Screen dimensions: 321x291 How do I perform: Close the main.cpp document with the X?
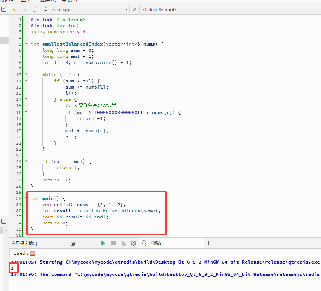click(x=134, y=9)
